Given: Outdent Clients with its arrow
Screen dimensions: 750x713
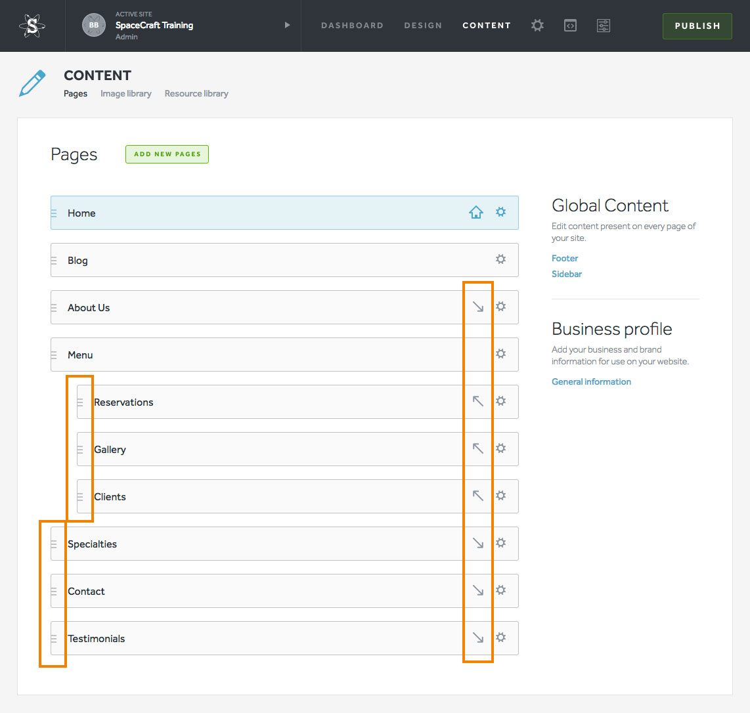Looking at the screenshot, I should [478, 496].
